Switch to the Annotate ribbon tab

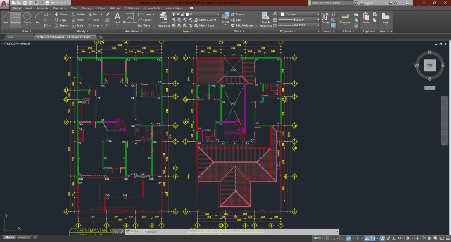point(43,8)
